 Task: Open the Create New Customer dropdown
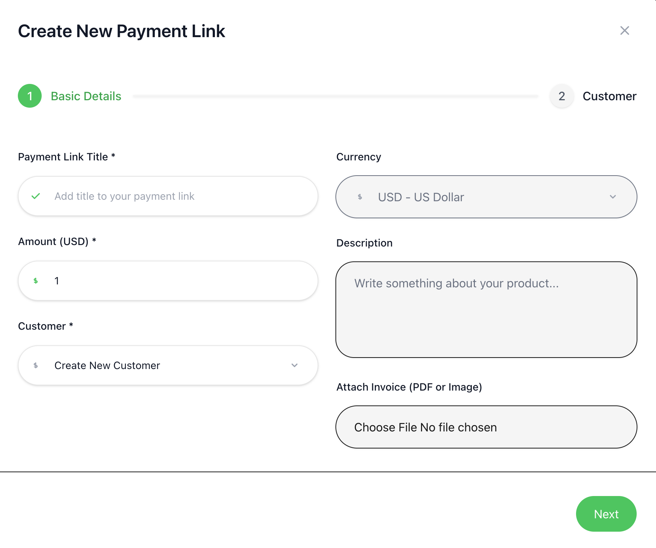(x=168, y=365)
